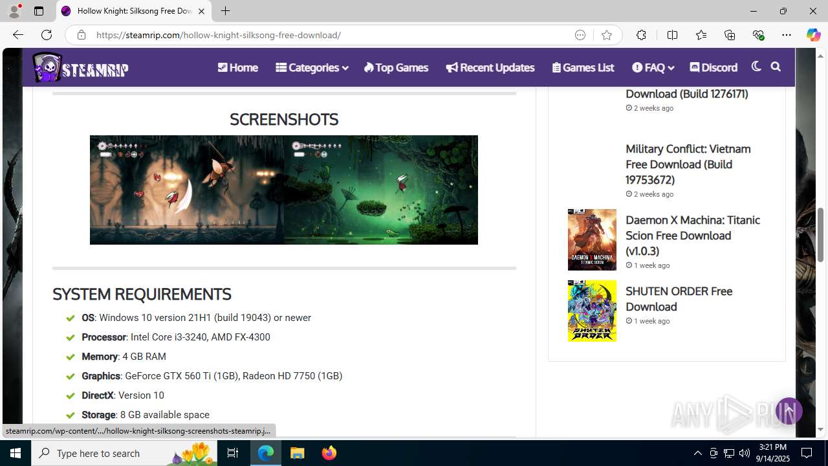The height and width of the screenshot is (466, 828).
Task: Open the volume speaker tray icon
Action: 744,453
